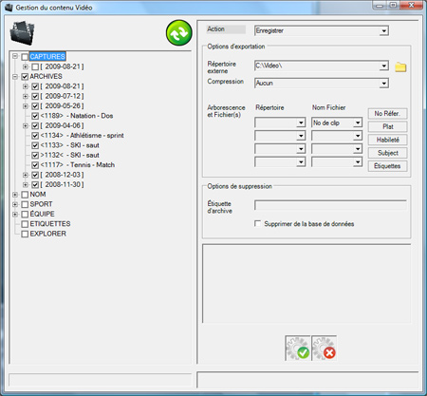The image size is (427, 396).
Task: Expand the SPORT tree node
Action: tap(15, 204)
